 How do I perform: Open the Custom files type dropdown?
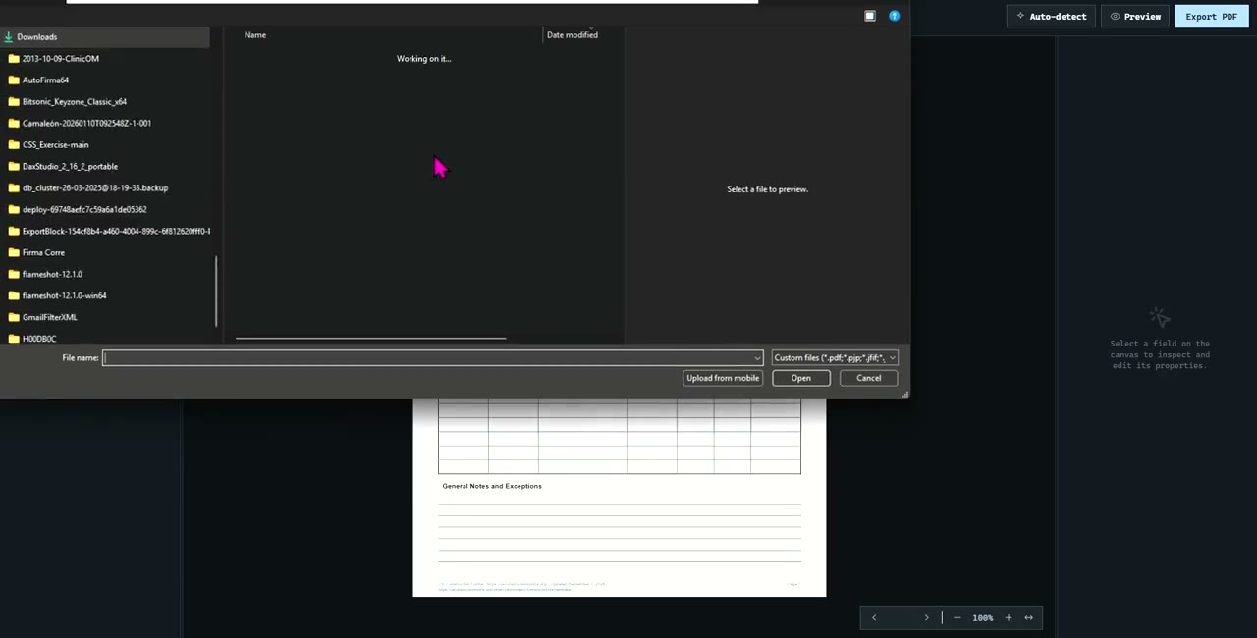(x=835, y=358)
